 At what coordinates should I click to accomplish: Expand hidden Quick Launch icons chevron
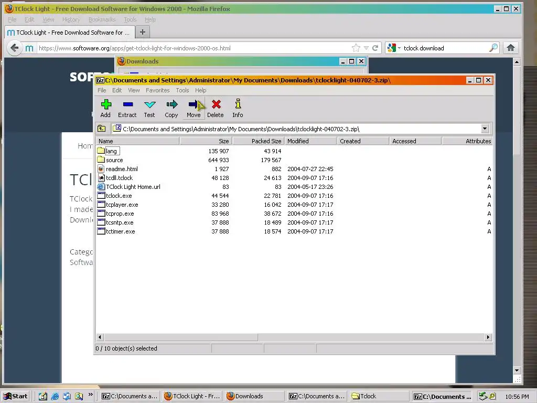[90, 395]
